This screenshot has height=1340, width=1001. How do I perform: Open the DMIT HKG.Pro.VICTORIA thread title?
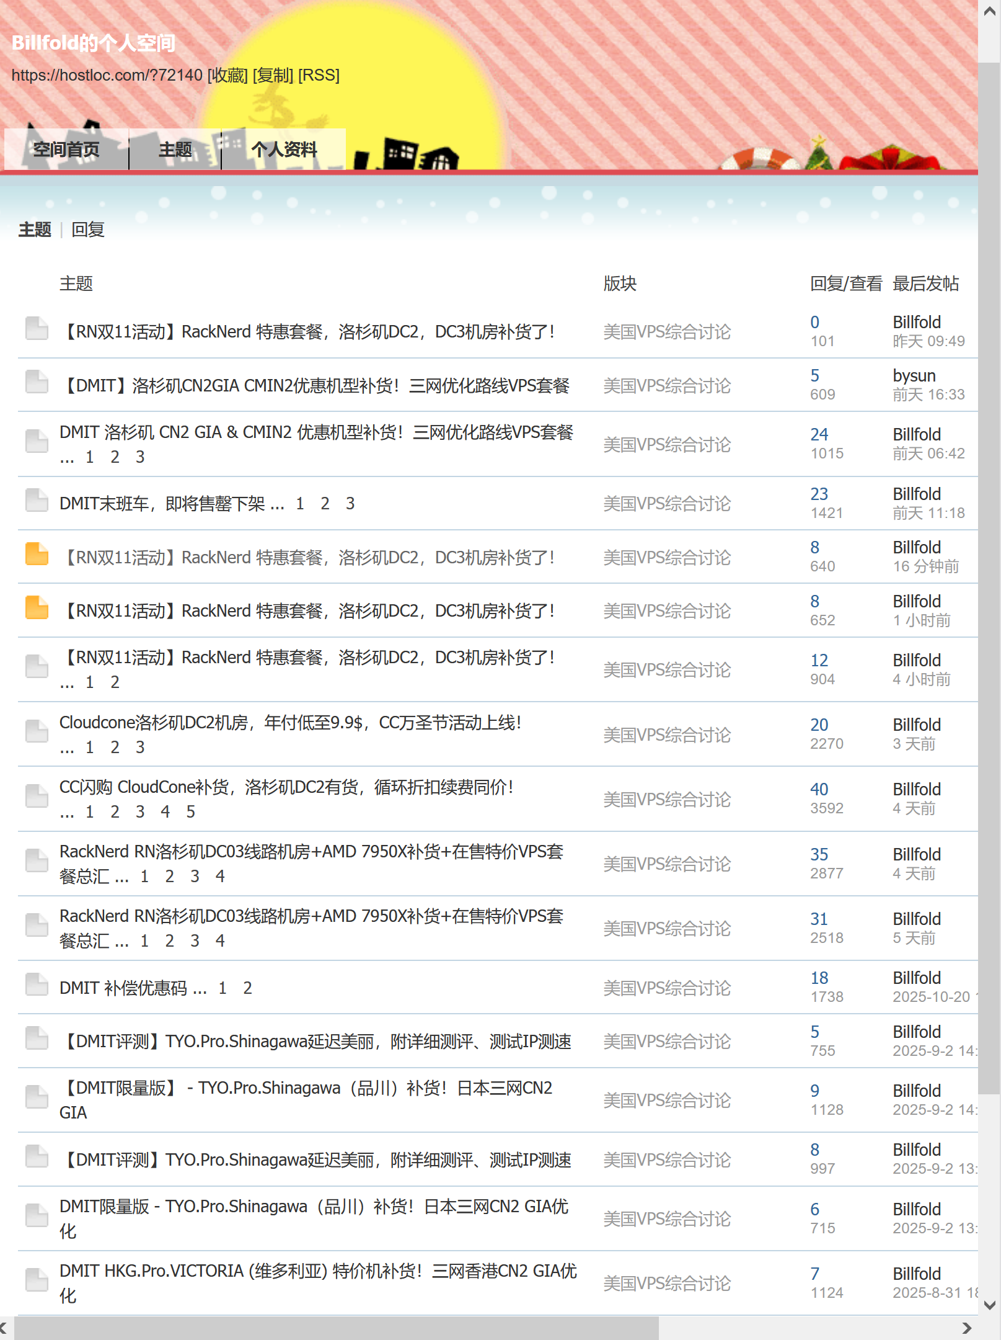click(x=319, y=1283)
